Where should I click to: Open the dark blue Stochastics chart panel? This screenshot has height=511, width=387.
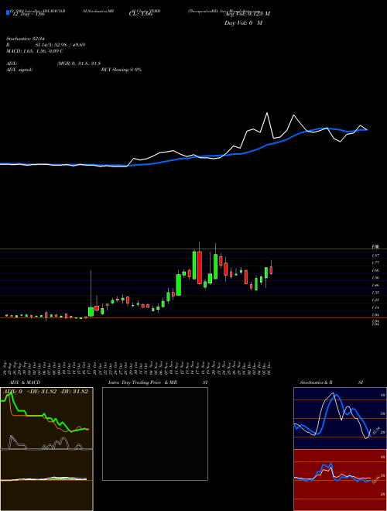(340, 418)
